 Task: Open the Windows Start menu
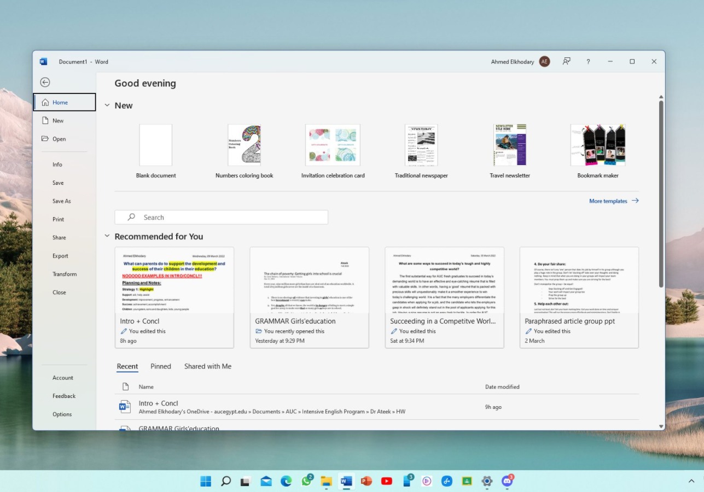206,481
